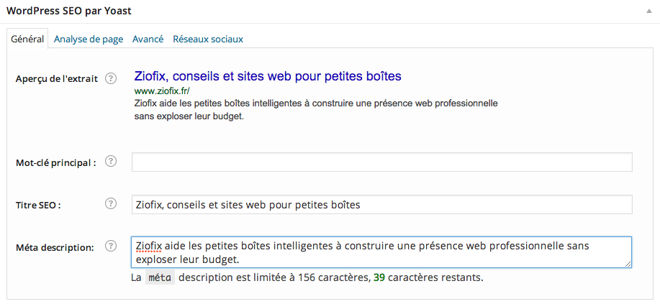The width and height of the screenshot is (660, 304).
Task: Show help tooltip for Titre SEO
Action: click(x=110, y=204)
